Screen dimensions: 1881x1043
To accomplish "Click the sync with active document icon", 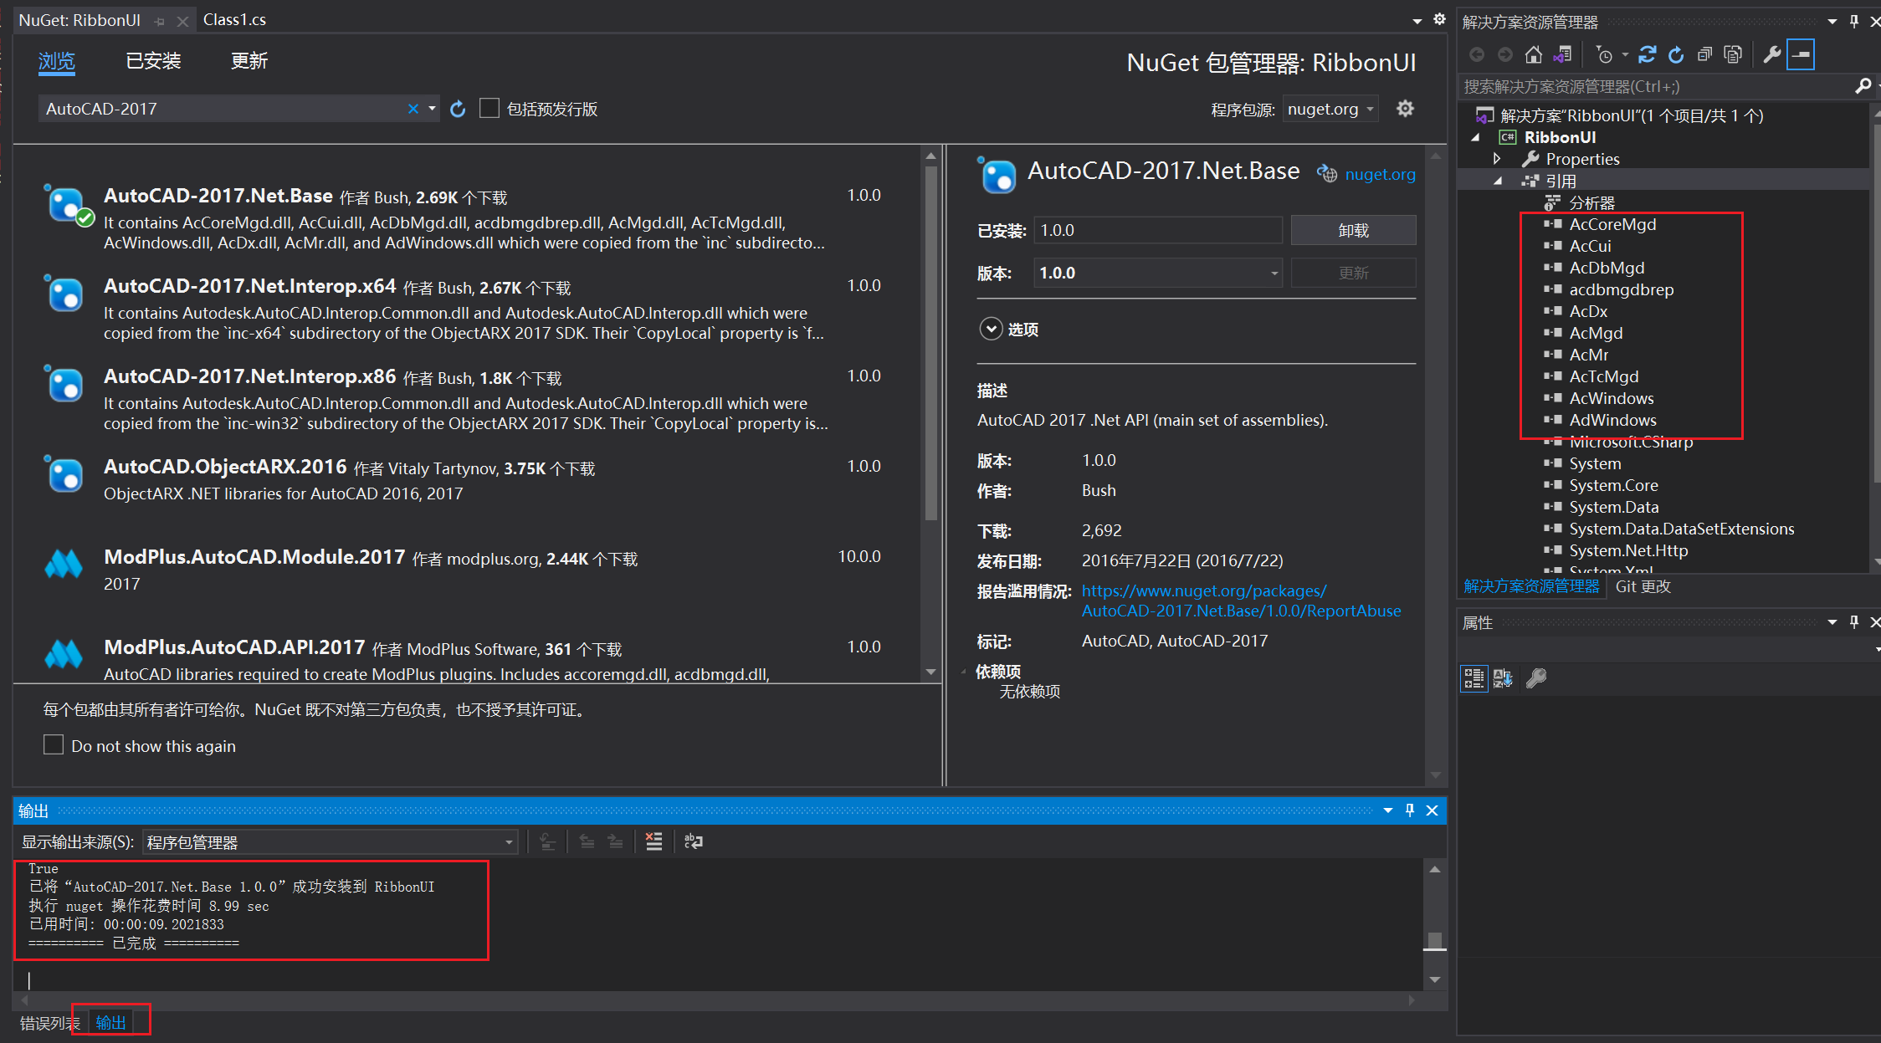I will [x=1647, y=55].
